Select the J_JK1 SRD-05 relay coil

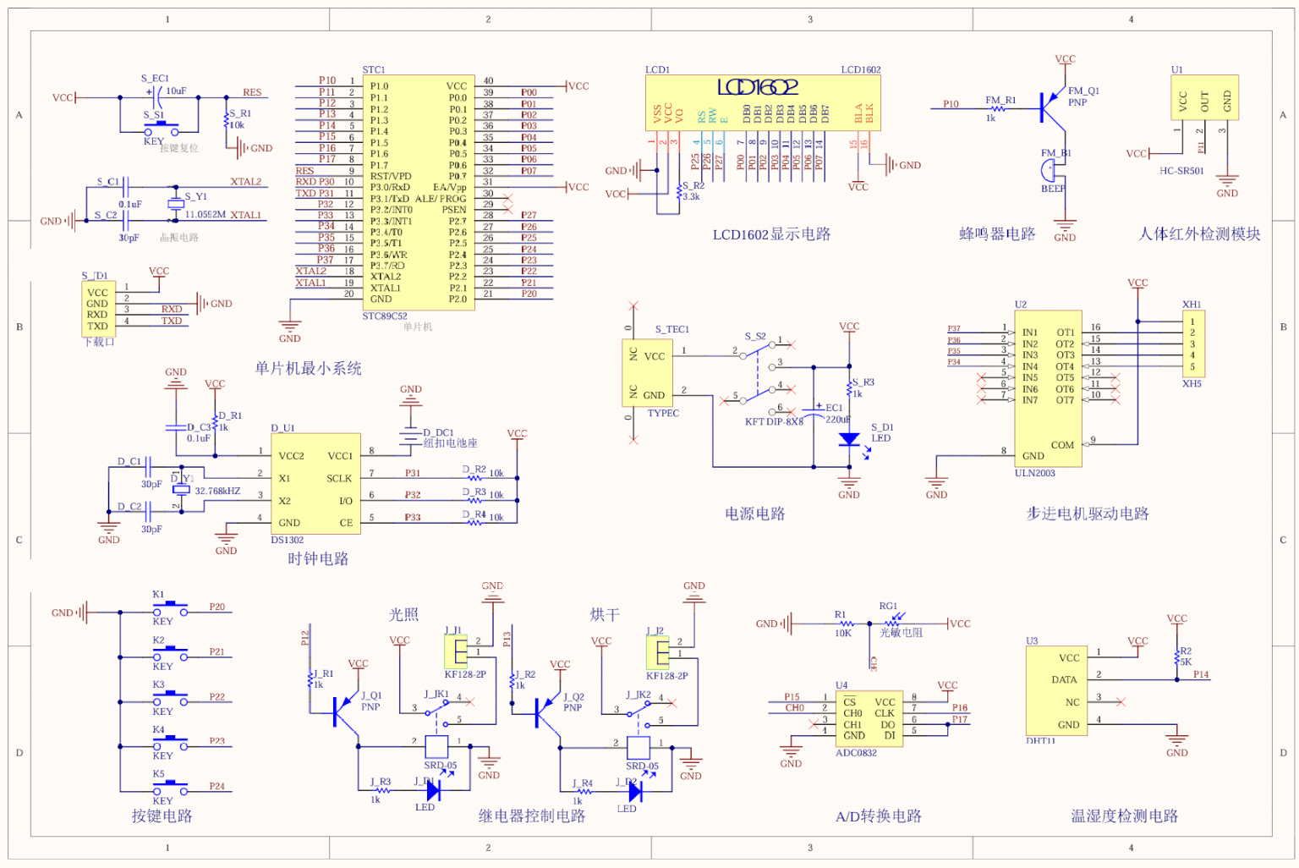[436, 747]
